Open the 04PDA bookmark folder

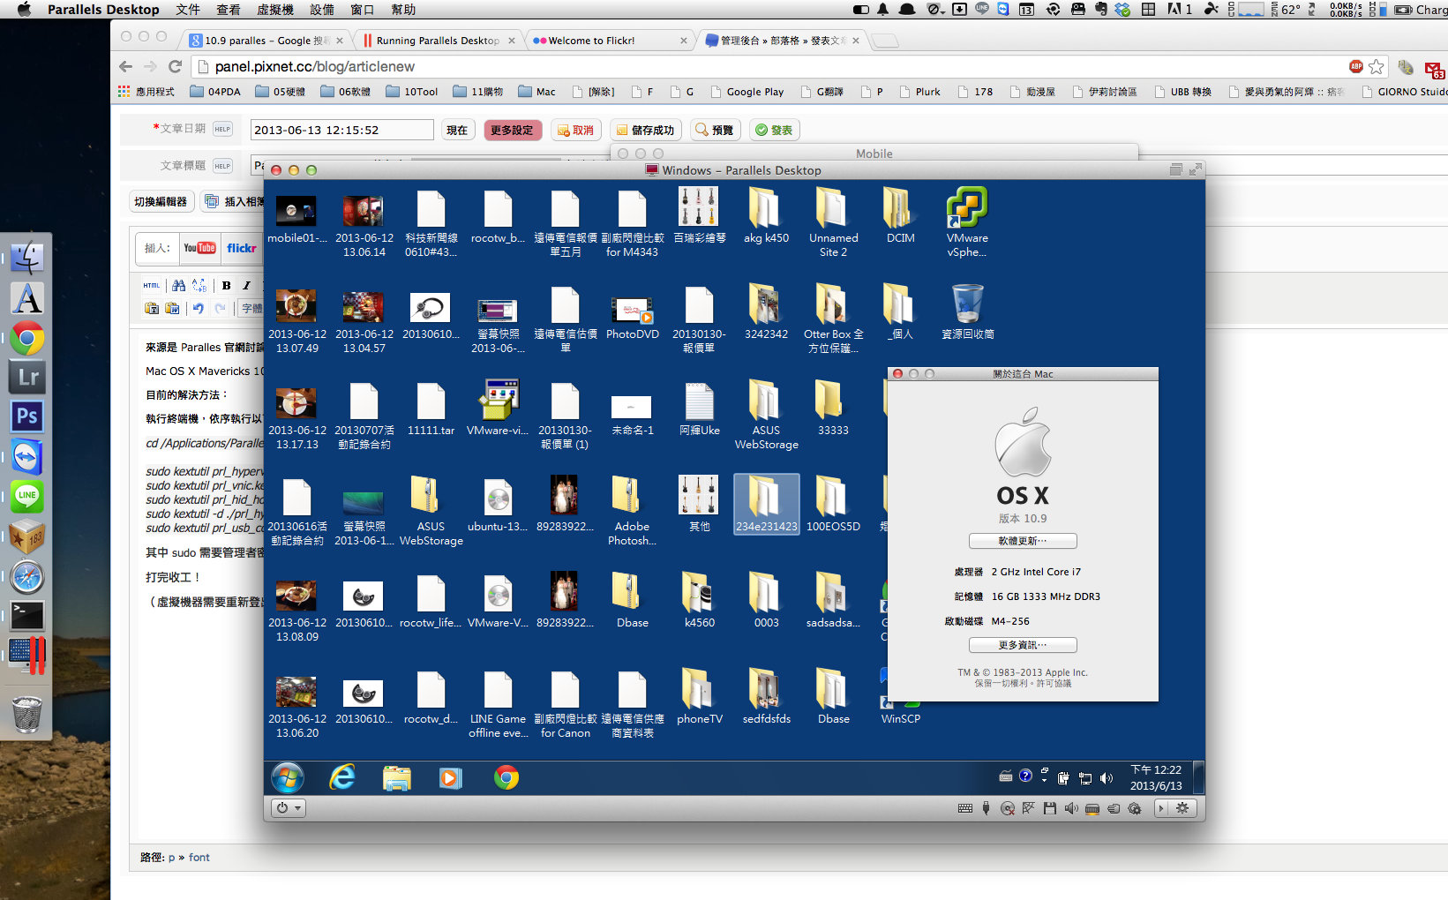click(x=215, y=92)
